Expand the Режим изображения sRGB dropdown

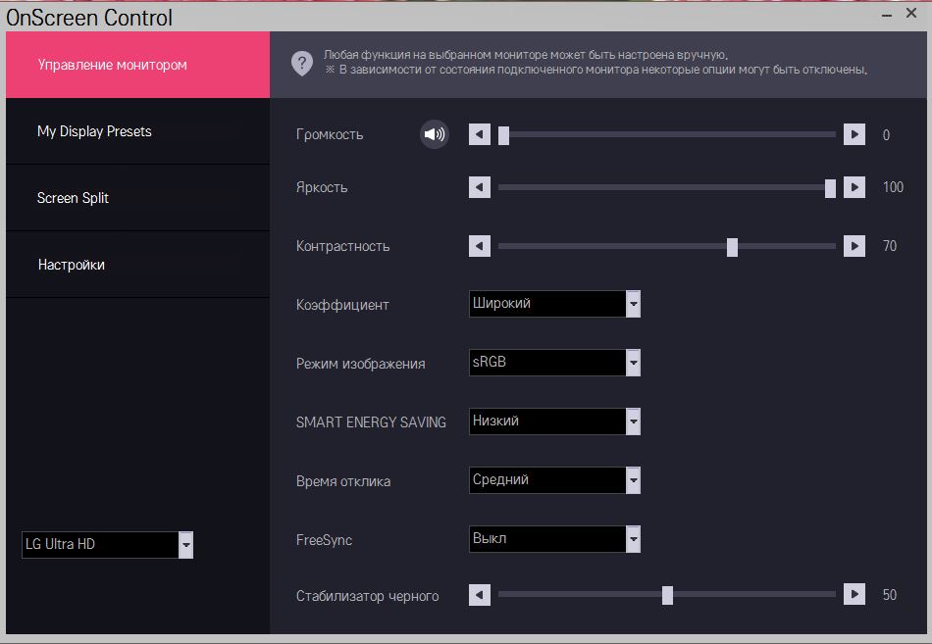(x=633, y=363)
